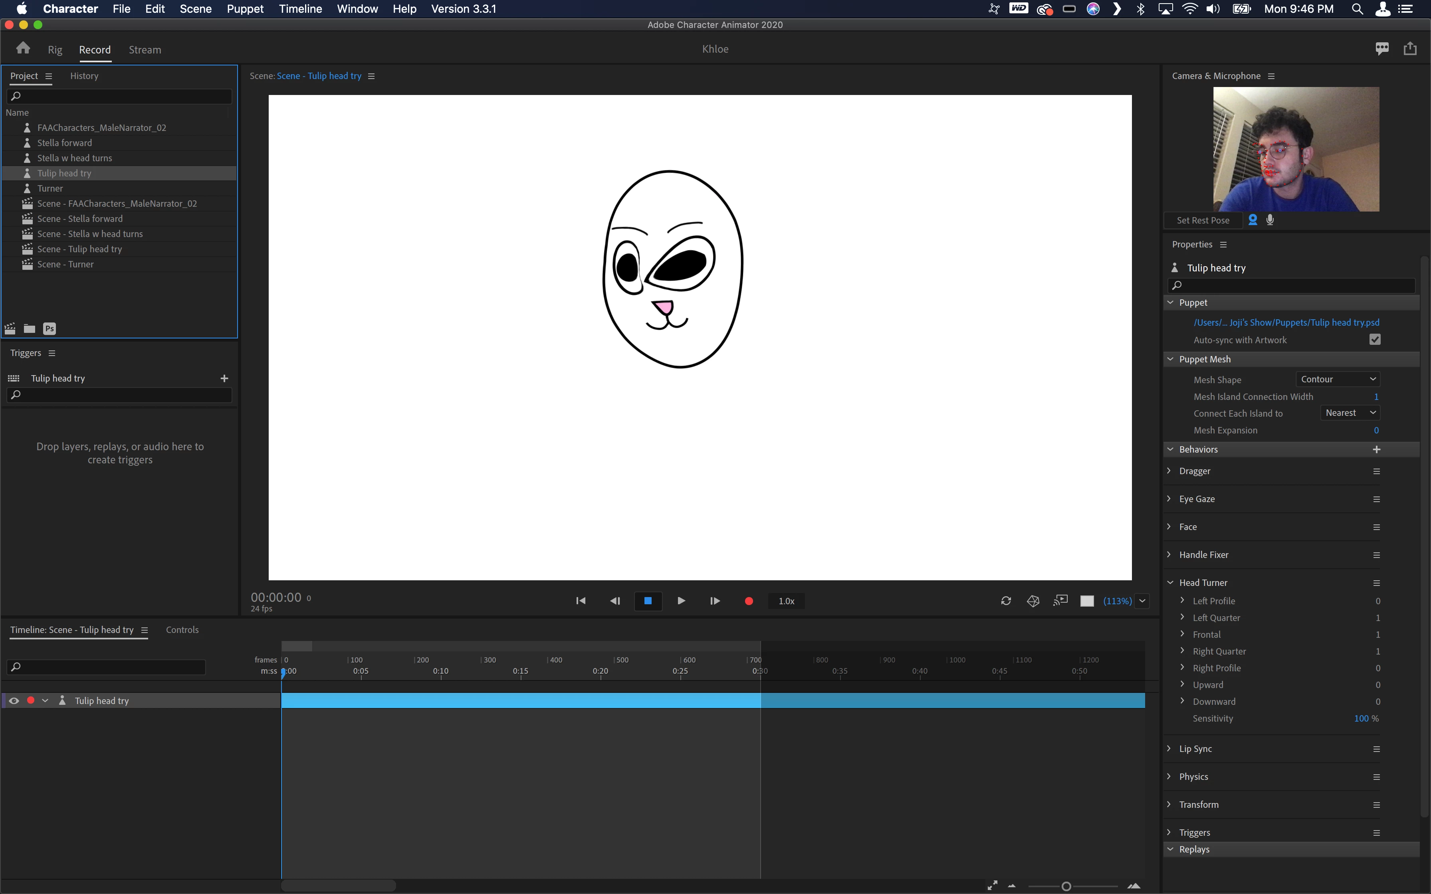Expand the Lip Sync behavior

point(1169,749)
